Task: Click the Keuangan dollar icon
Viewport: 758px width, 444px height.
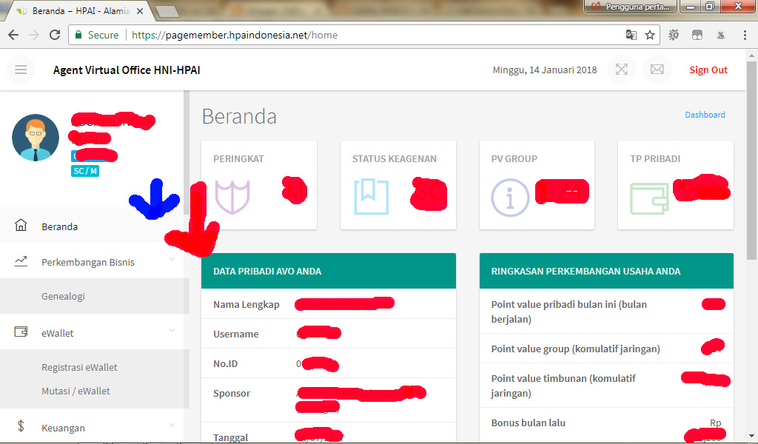Action: pyautogui.click(x=21, y=425)
